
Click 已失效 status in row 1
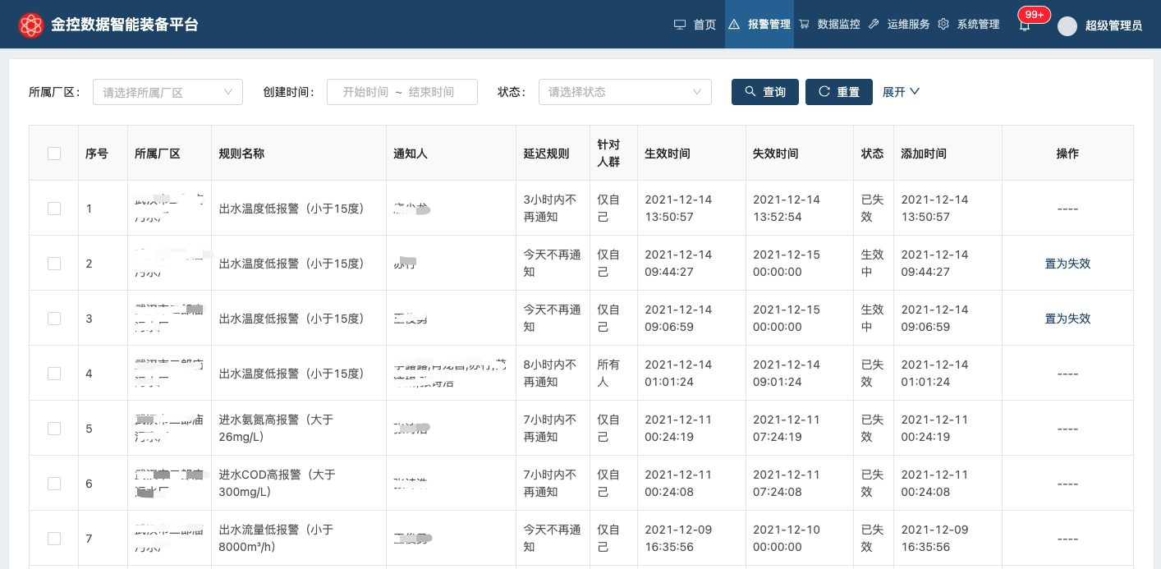click(x=872, y=209)
